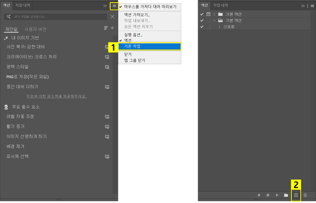Image resolution: width=316 pixels, height=203 pixels.
Task: Click the folder icon of the collapsed 기본 액션 set
Action: point(220,14)
